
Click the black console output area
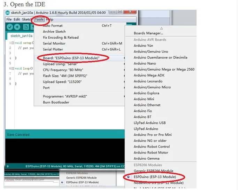tap(65, 151)
